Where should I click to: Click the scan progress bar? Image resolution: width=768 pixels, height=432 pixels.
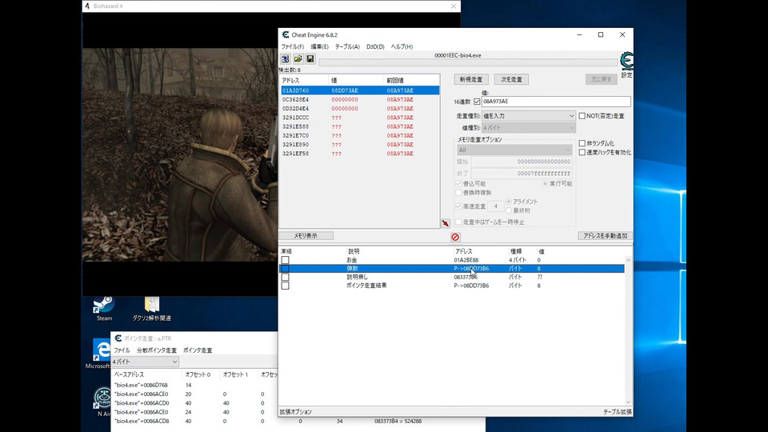pyautogui.click(x=469, y=62)
